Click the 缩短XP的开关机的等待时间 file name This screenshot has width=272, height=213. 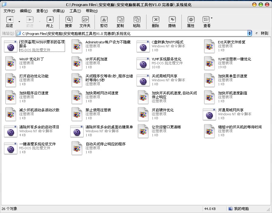pos(240,127)
